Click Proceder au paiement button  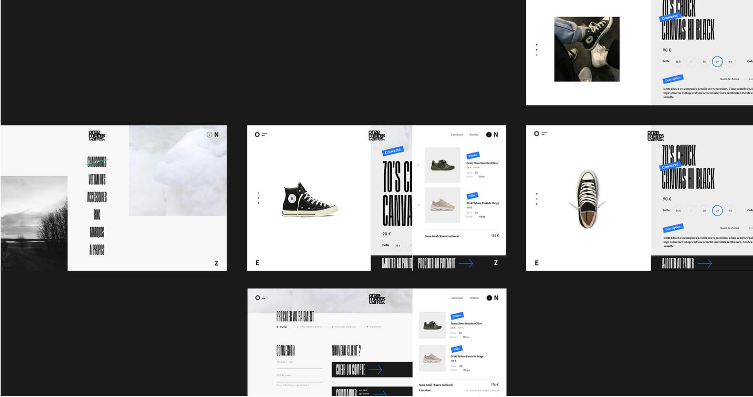click(446, 263)
